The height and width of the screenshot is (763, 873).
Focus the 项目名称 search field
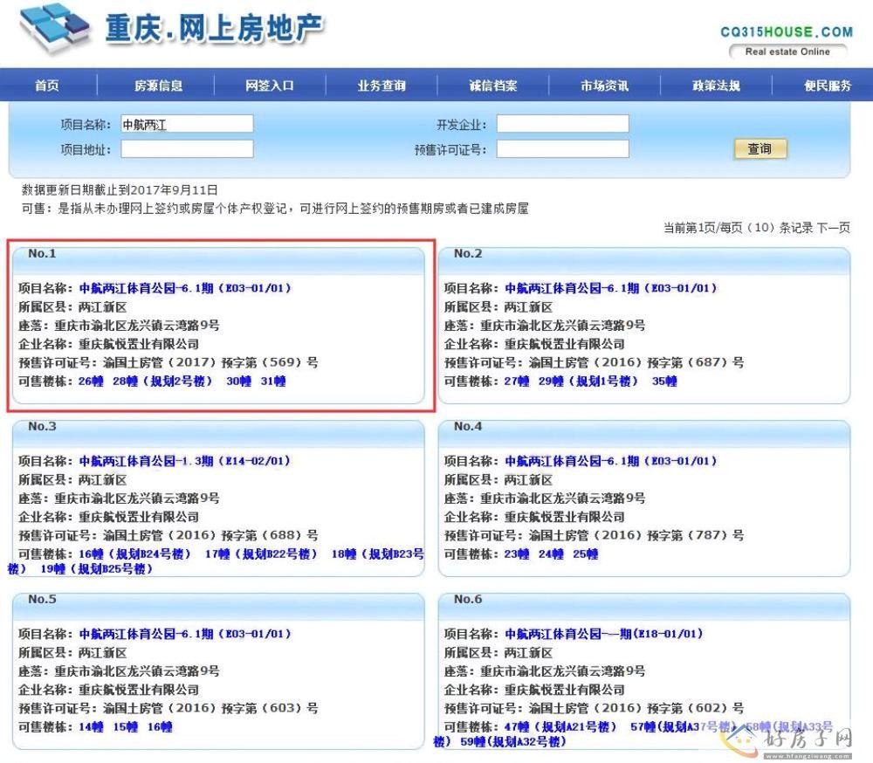pyautogui.click(x=187, y=124)
